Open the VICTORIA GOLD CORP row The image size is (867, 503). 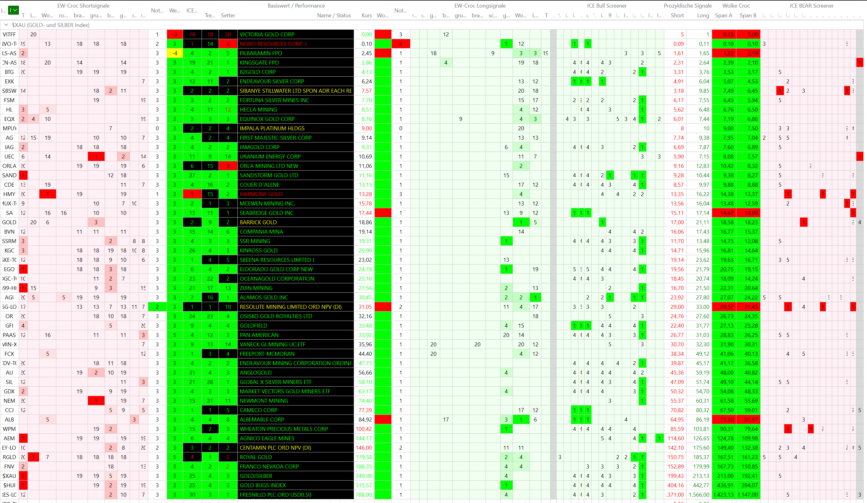267,34
